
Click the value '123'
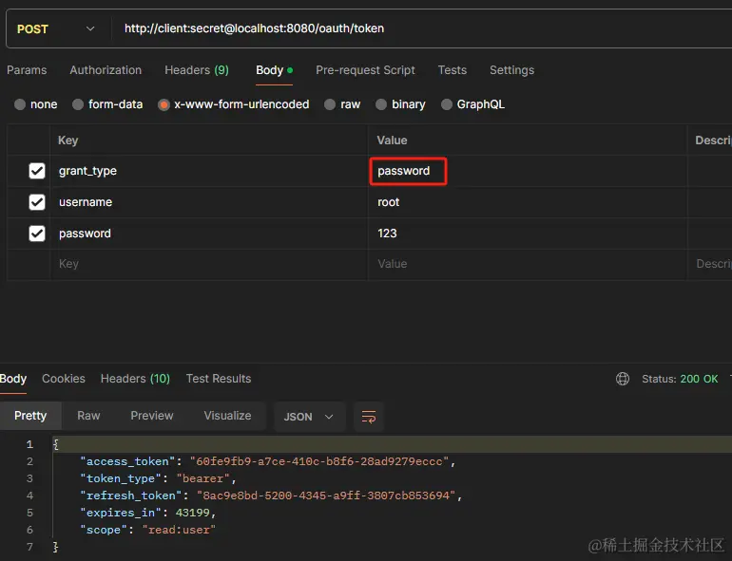pyautogui.click(x=387, y=234)
